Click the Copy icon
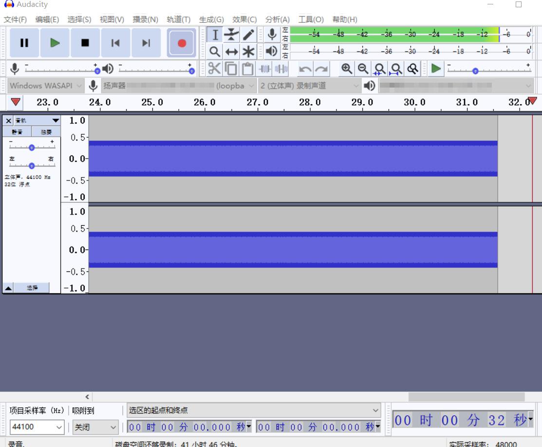542x447 pixels. (231, 69)
